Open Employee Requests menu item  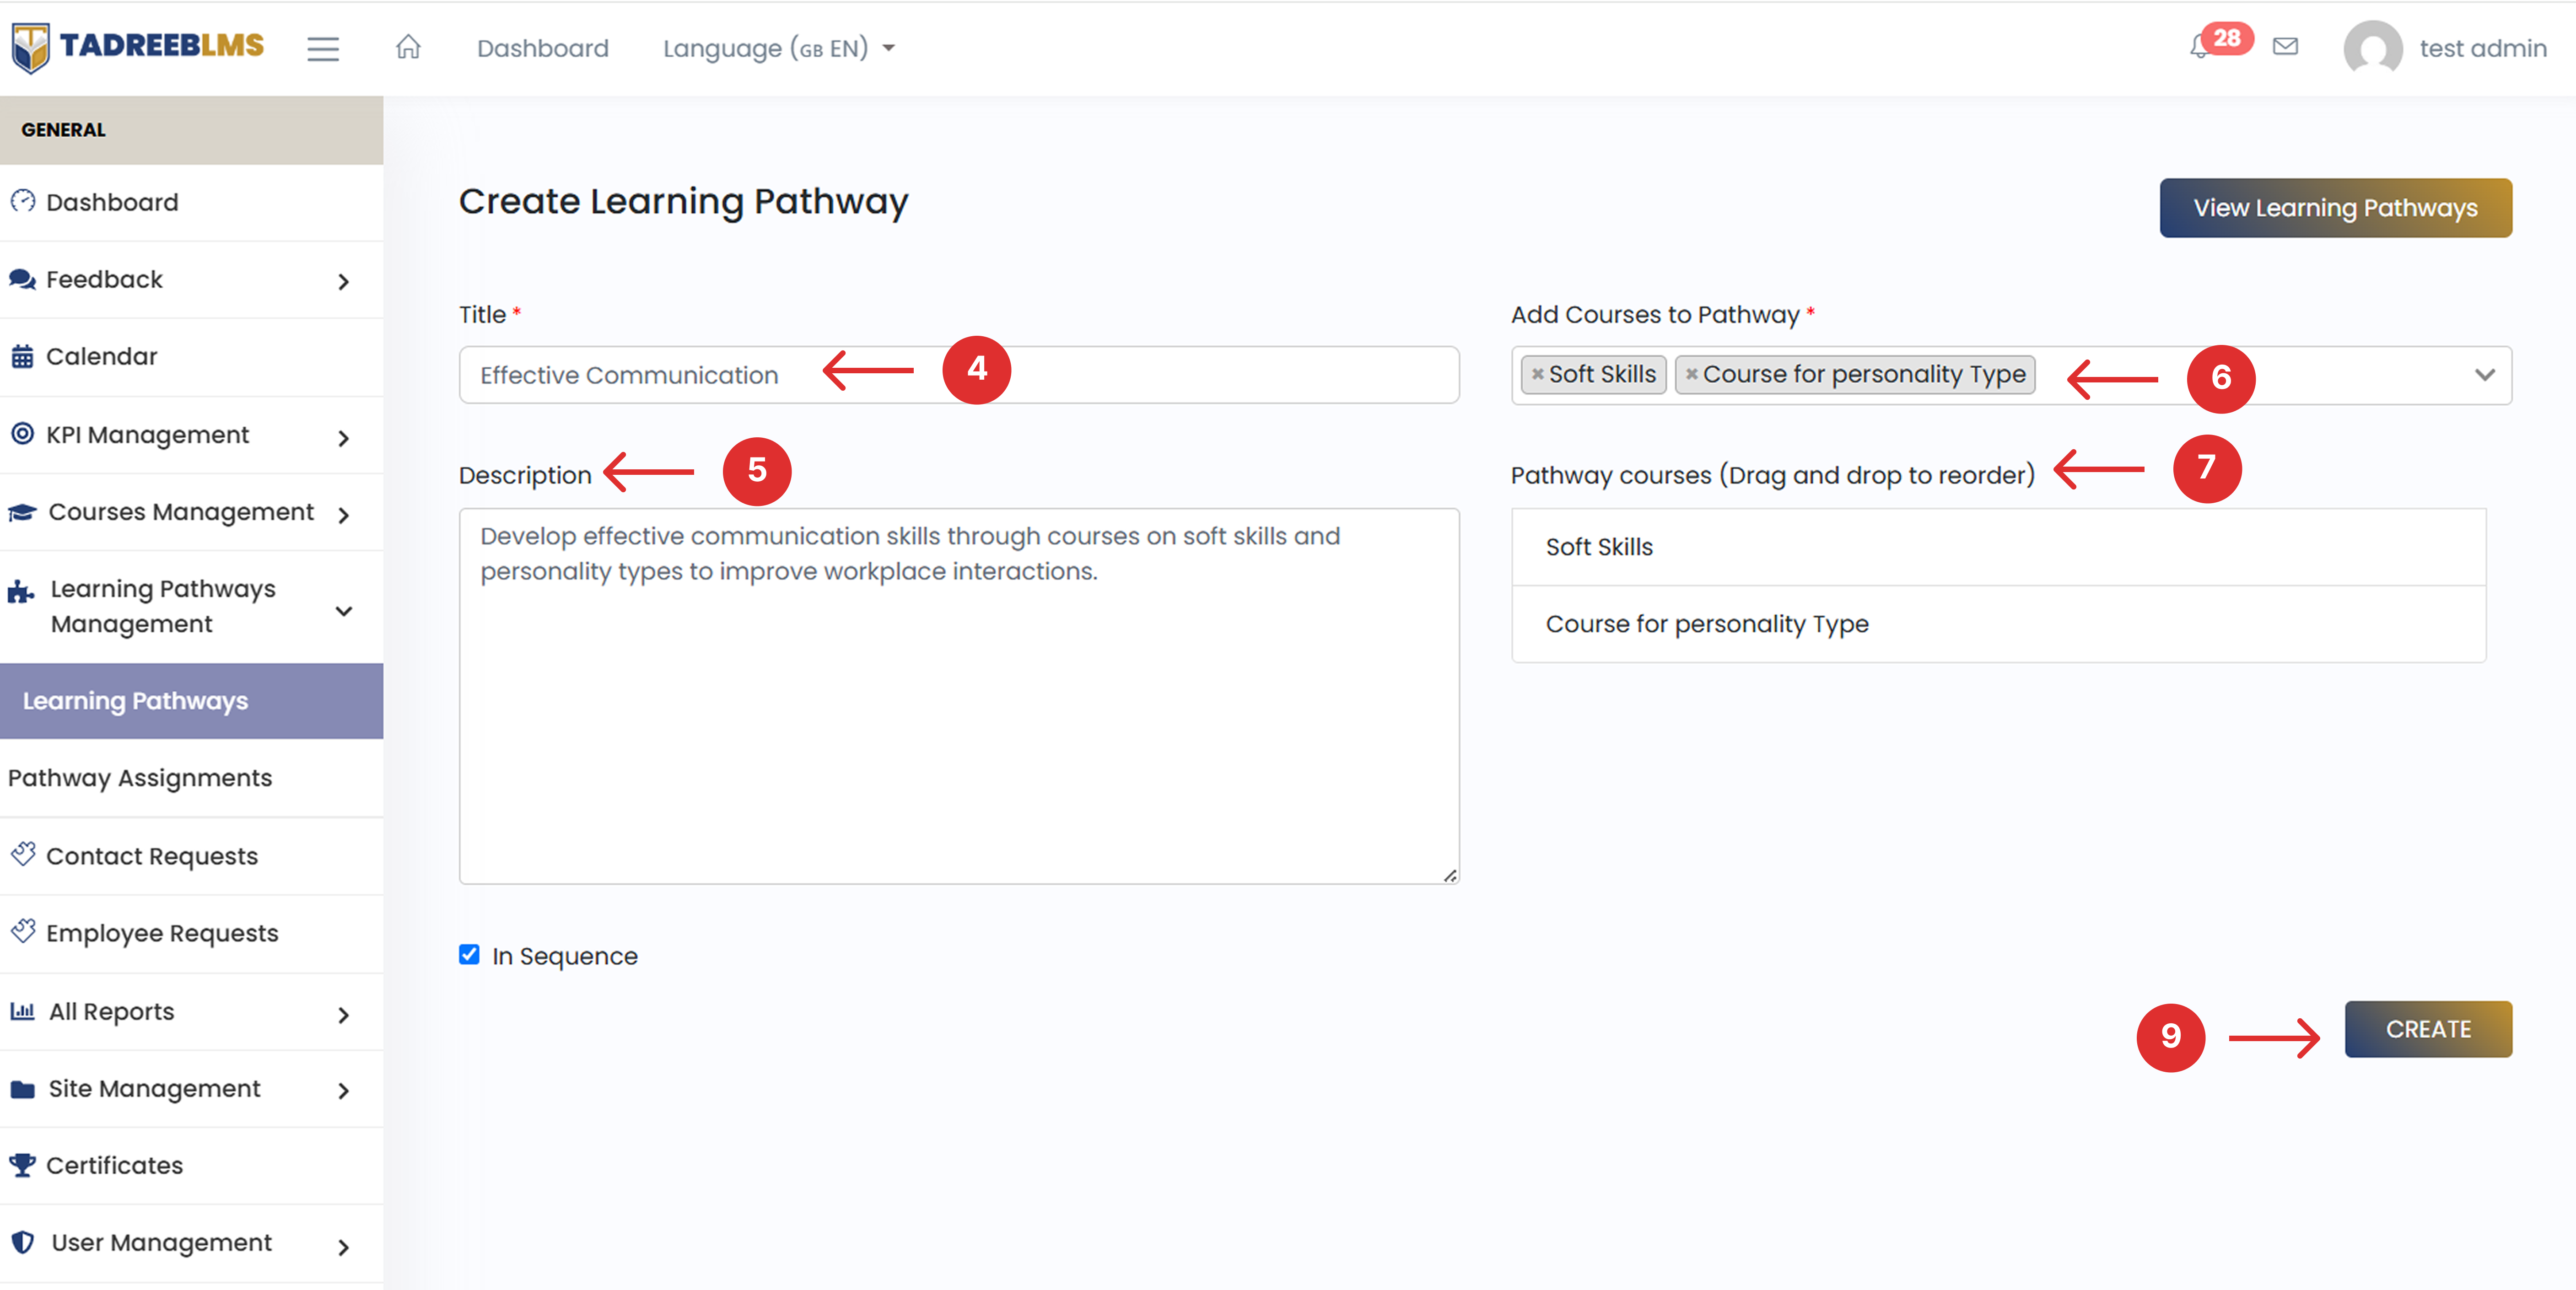191,933
